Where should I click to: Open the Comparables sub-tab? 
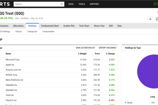(x=48, y=31)
